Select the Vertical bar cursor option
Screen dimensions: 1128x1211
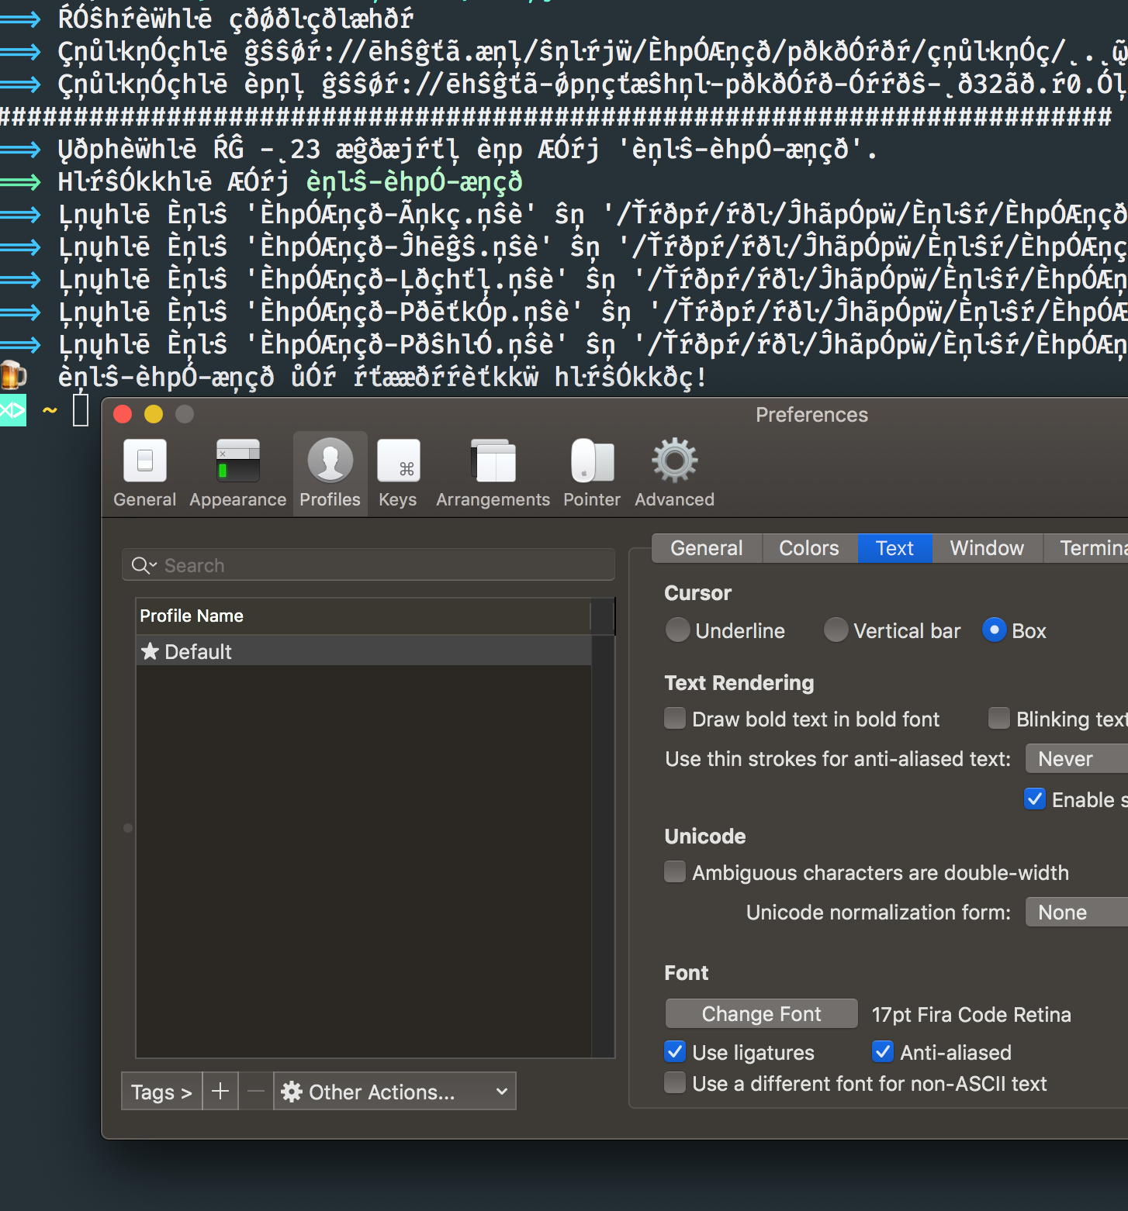click(836, 630)
